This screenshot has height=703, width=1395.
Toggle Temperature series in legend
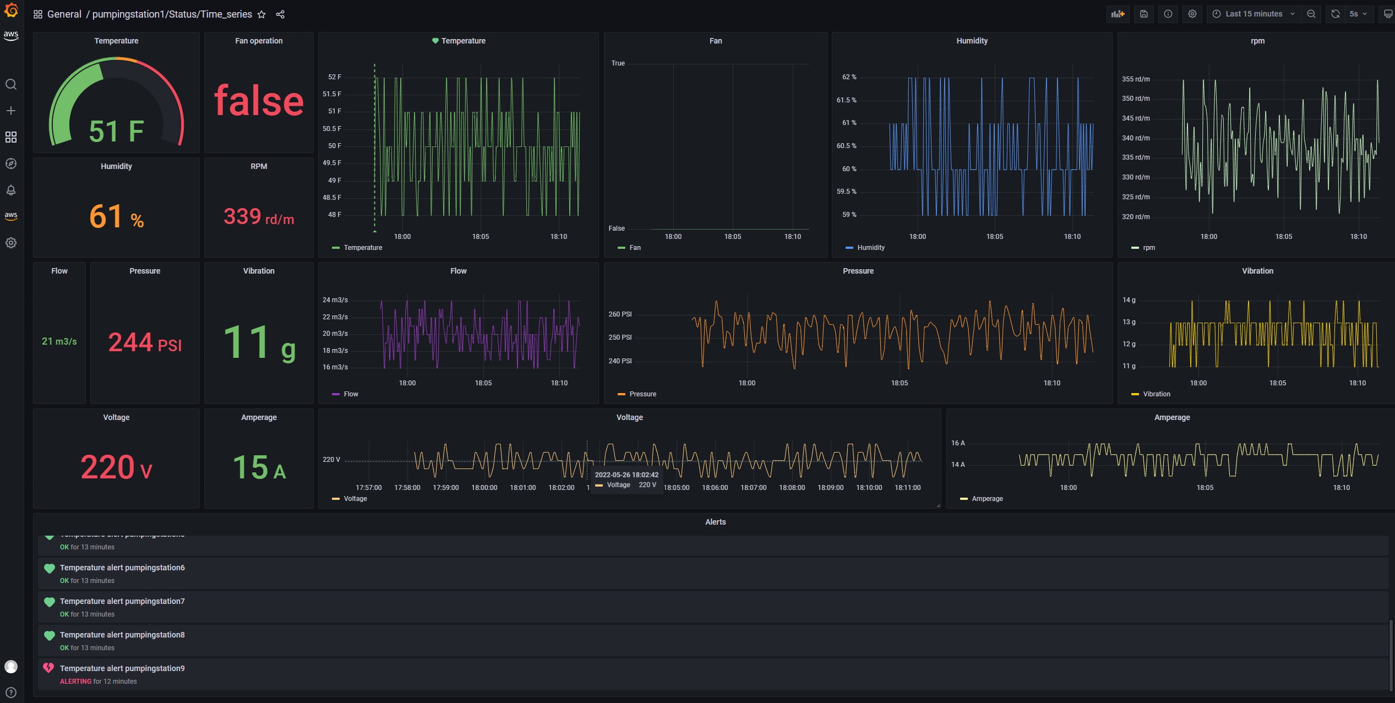pos(362,248)
